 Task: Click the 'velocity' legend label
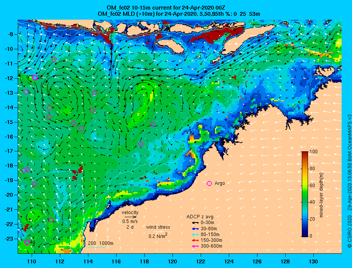coord(130,212)
